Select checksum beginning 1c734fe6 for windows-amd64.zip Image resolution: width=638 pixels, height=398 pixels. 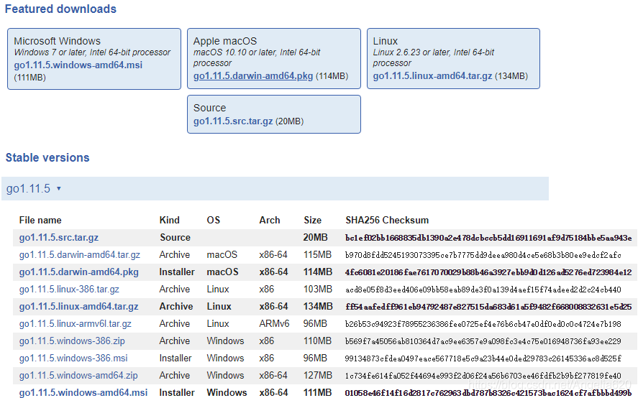(x=483, y=376)
